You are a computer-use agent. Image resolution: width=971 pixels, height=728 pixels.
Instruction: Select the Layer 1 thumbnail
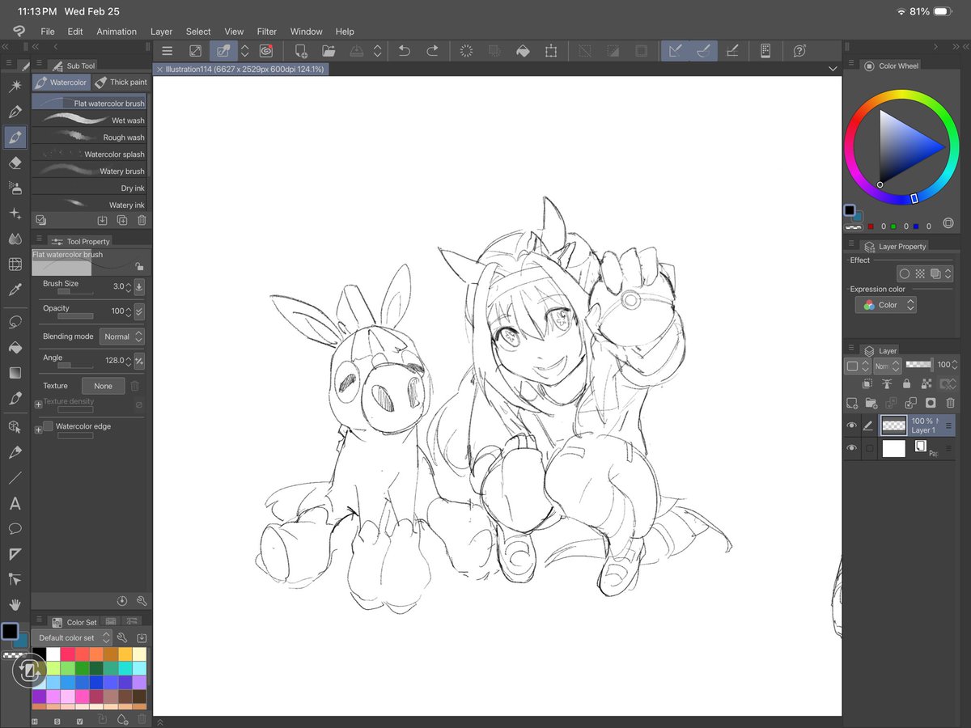click(x=893, y=425)
